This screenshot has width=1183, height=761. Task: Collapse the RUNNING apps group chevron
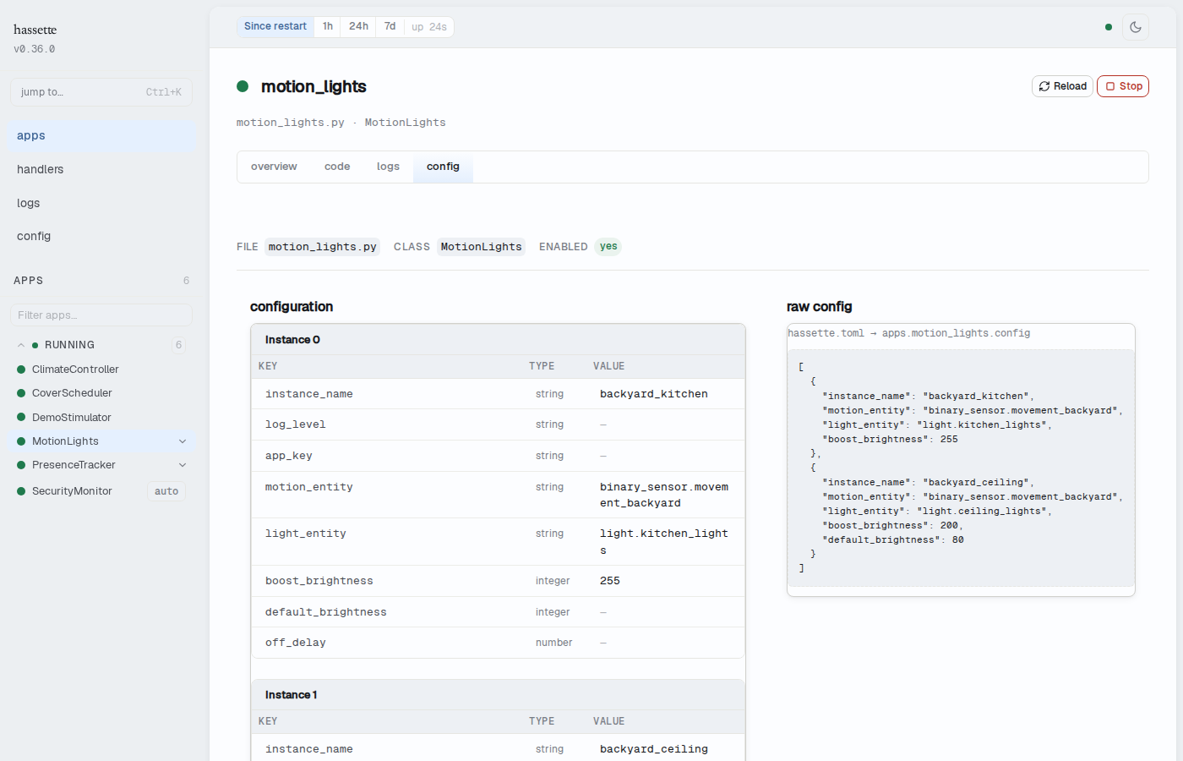tap(21, 345)
